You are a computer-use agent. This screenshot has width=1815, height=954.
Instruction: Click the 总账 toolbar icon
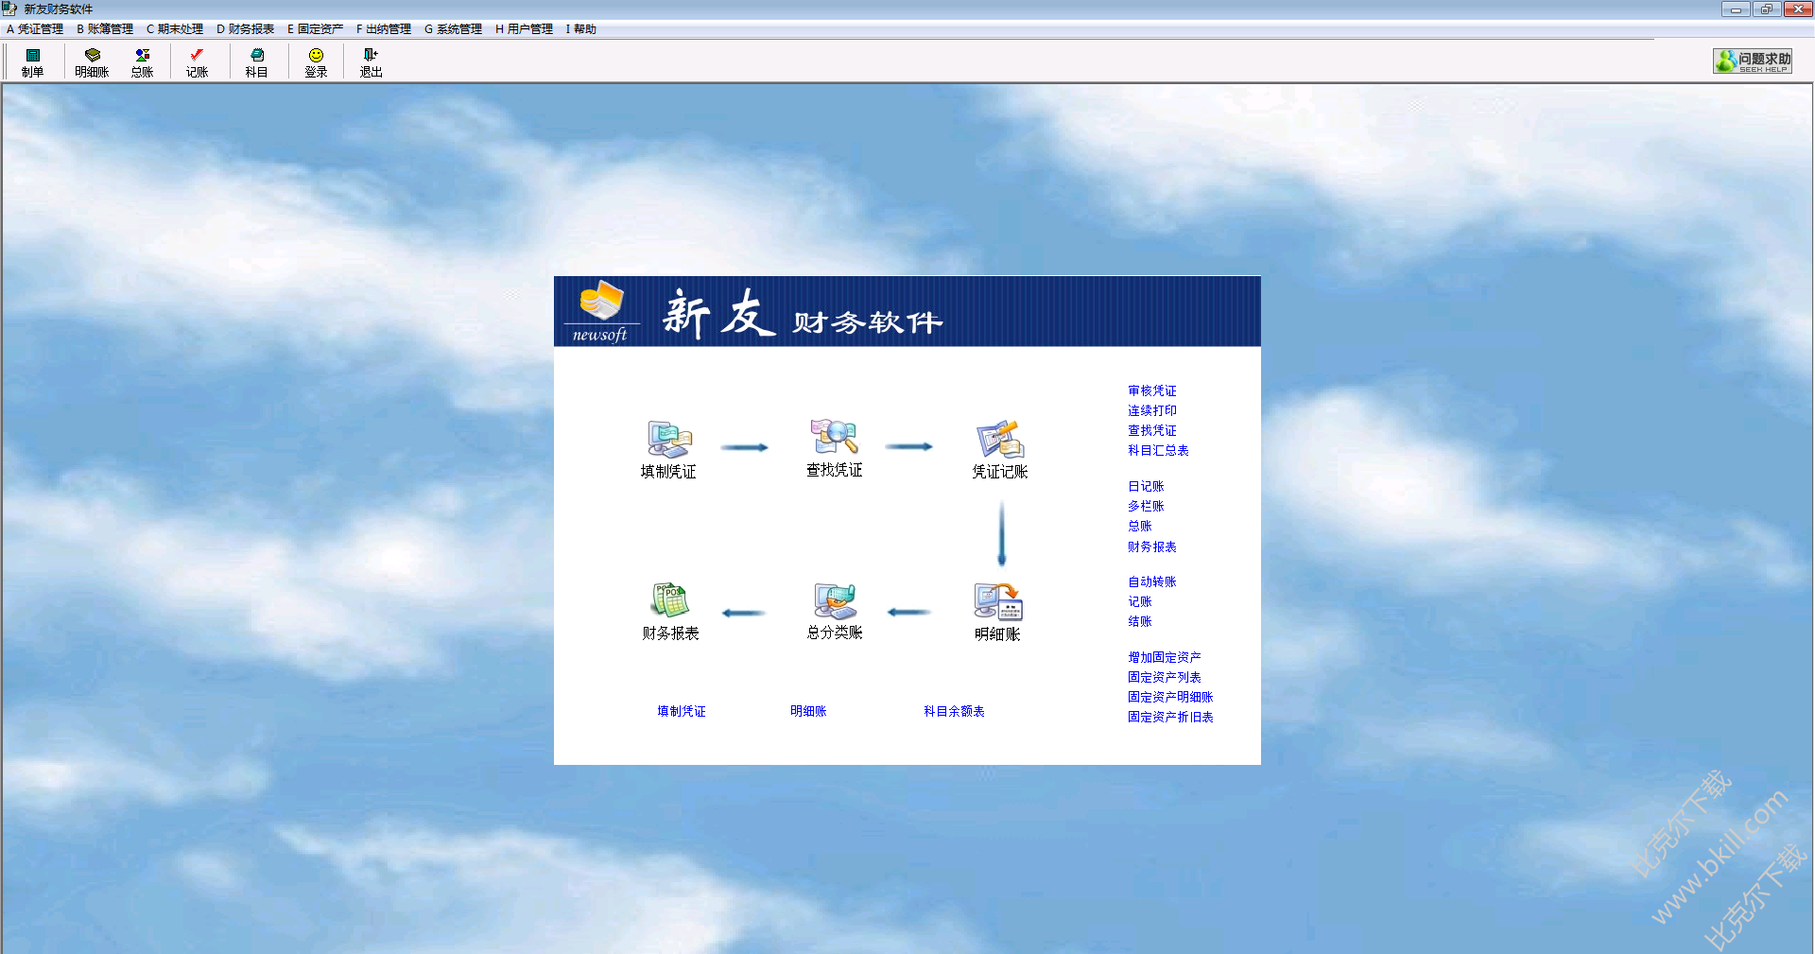click(142, 61)
